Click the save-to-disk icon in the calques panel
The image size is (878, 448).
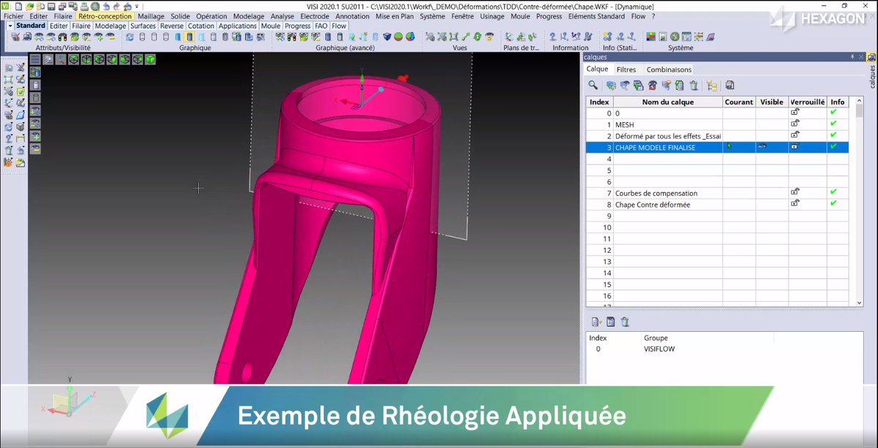[729, 86]
